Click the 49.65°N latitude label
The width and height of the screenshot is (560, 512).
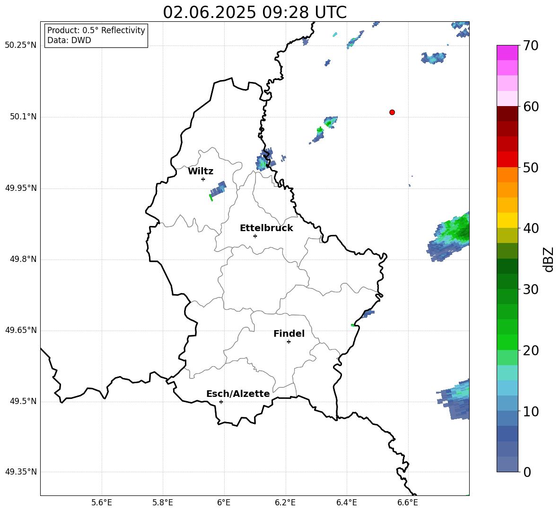click(21, 330)
